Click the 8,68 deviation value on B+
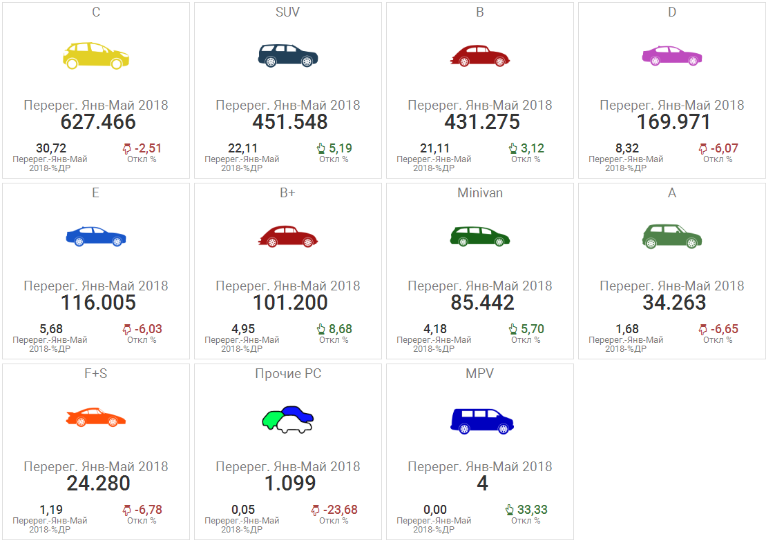This screenshot has width=775, height=547. click(340, 329)
